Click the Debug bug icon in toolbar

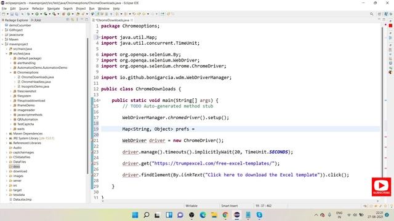[28, 14]
